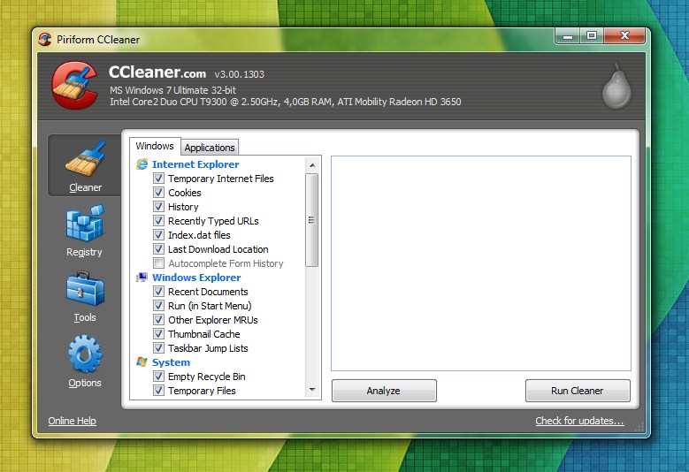Image resolution: width=689 pixels, height=472 pixels.
Task: Switch to the Applications tab
Action: (210, 148)
